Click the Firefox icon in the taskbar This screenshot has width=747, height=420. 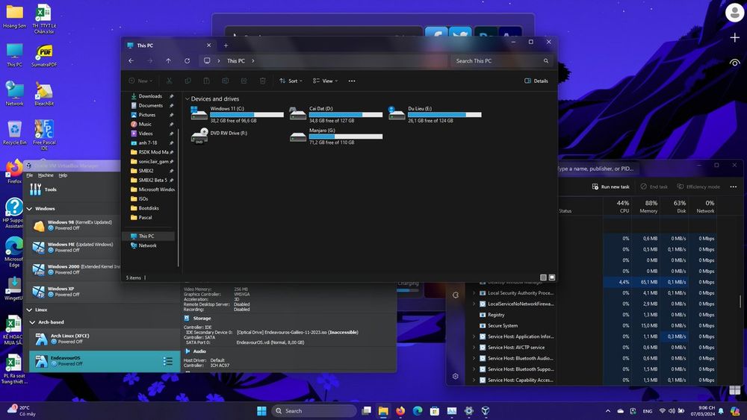point(400,411)
